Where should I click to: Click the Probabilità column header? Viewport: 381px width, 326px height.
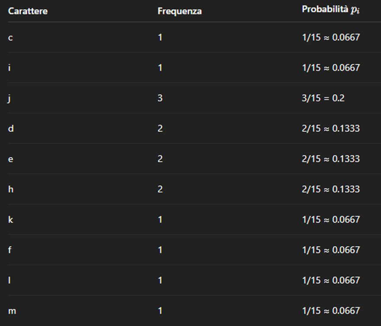pyautogui.click(x=330, y=9)
